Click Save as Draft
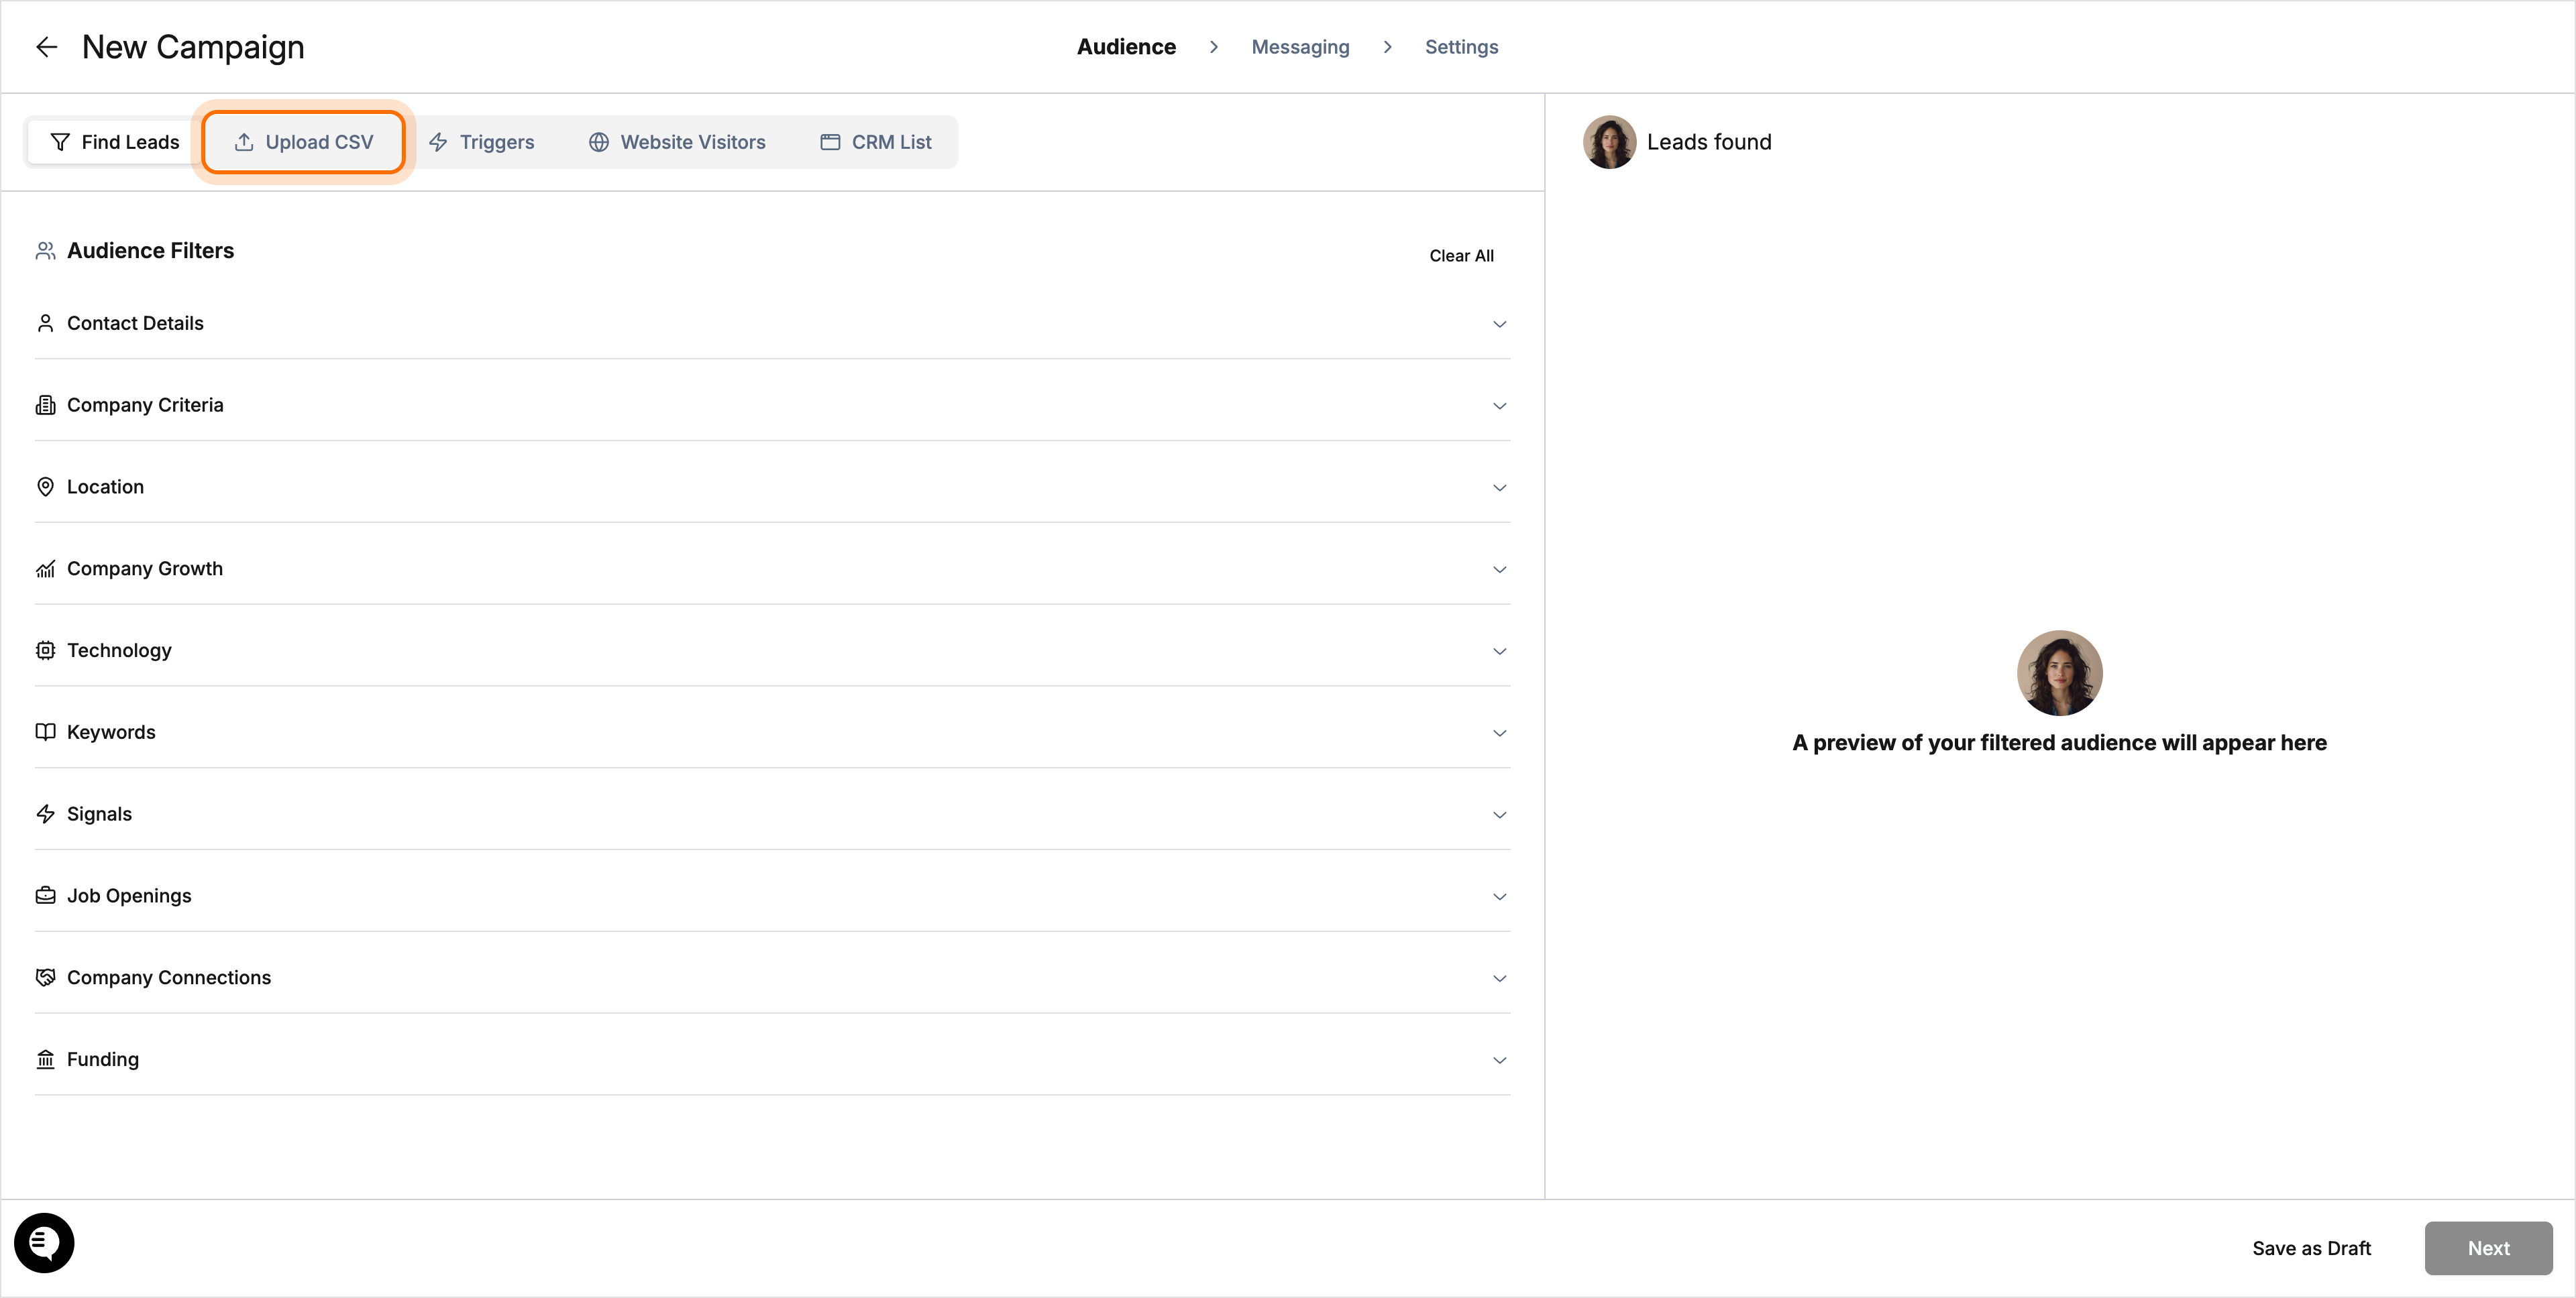2576x1298 pixels. pos(2311,1248)
